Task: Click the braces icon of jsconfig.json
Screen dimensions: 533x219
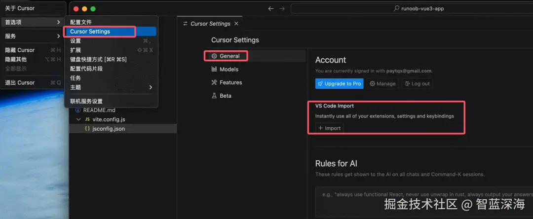Action: pos(87,129)
